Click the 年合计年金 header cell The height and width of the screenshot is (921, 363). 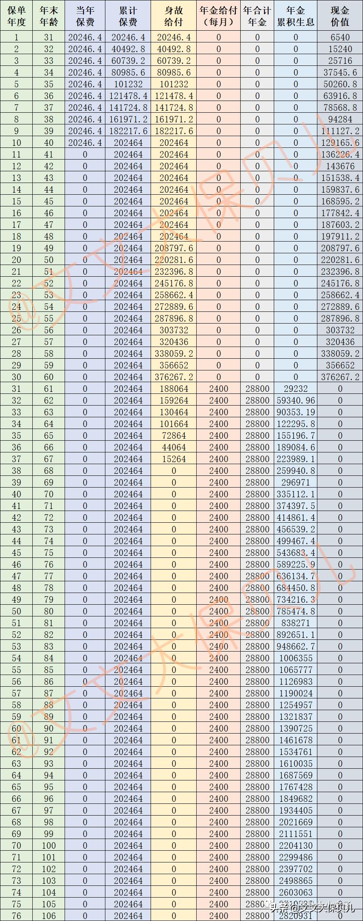[257, 16]
